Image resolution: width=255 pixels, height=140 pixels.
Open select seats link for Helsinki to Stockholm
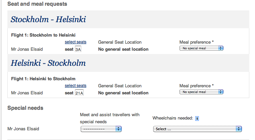pyautogui.click(x=76, y=86)
